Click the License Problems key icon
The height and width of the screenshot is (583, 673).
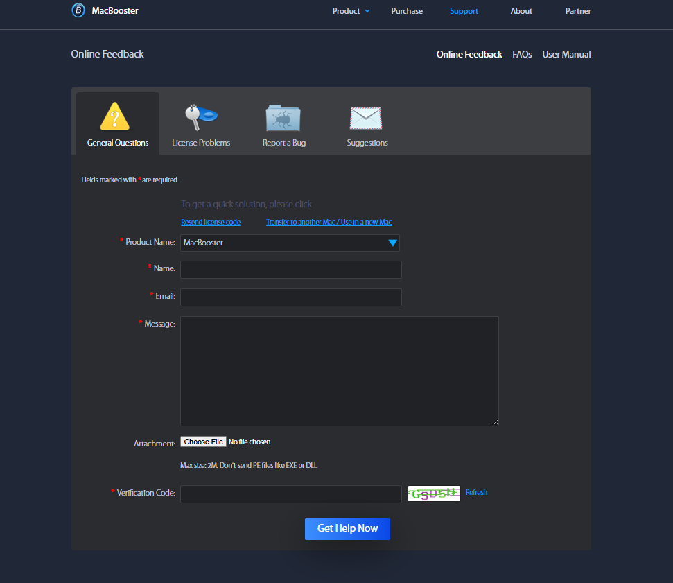201,117
